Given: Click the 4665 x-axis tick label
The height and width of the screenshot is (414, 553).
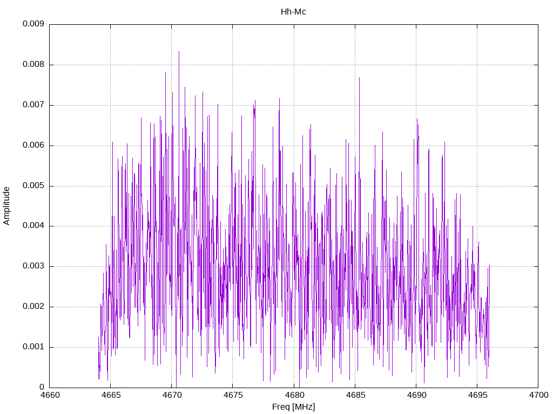Looking at the screenshot, I should pos(111,395).
